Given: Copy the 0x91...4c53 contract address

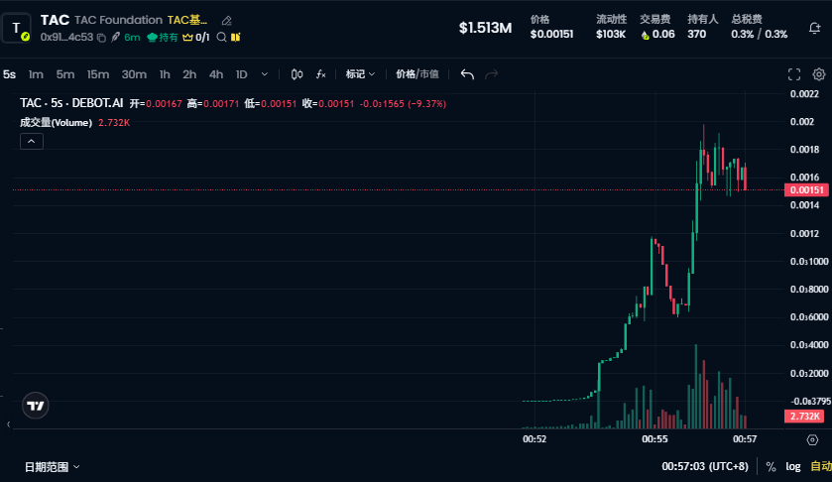Looking at the screenshot, I should click(x=101, y=38).
